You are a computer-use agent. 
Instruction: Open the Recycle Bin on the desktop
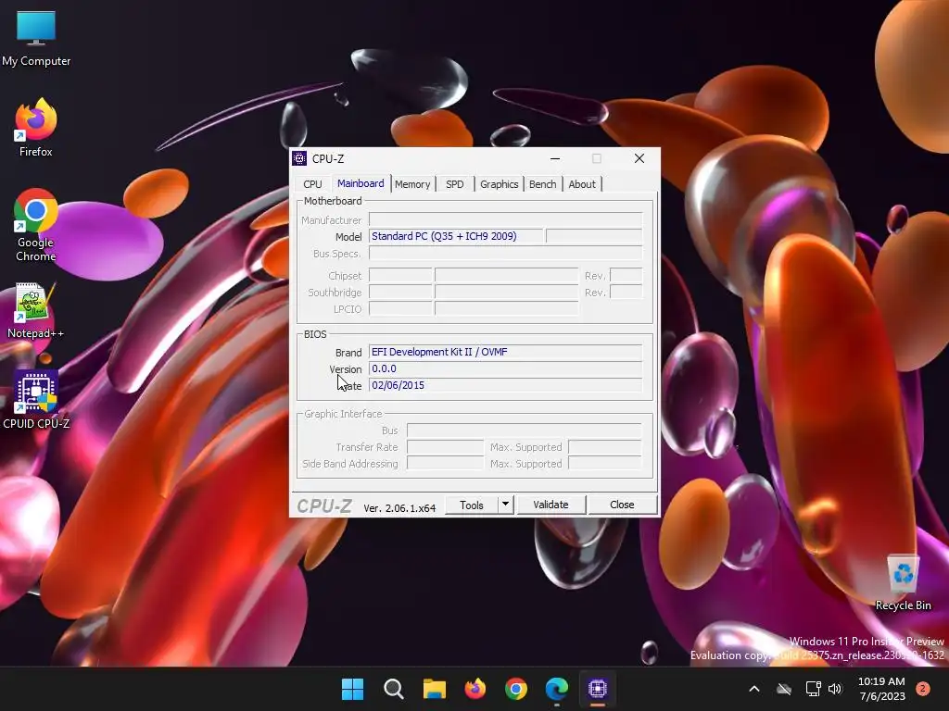click(x=903, y=583)
